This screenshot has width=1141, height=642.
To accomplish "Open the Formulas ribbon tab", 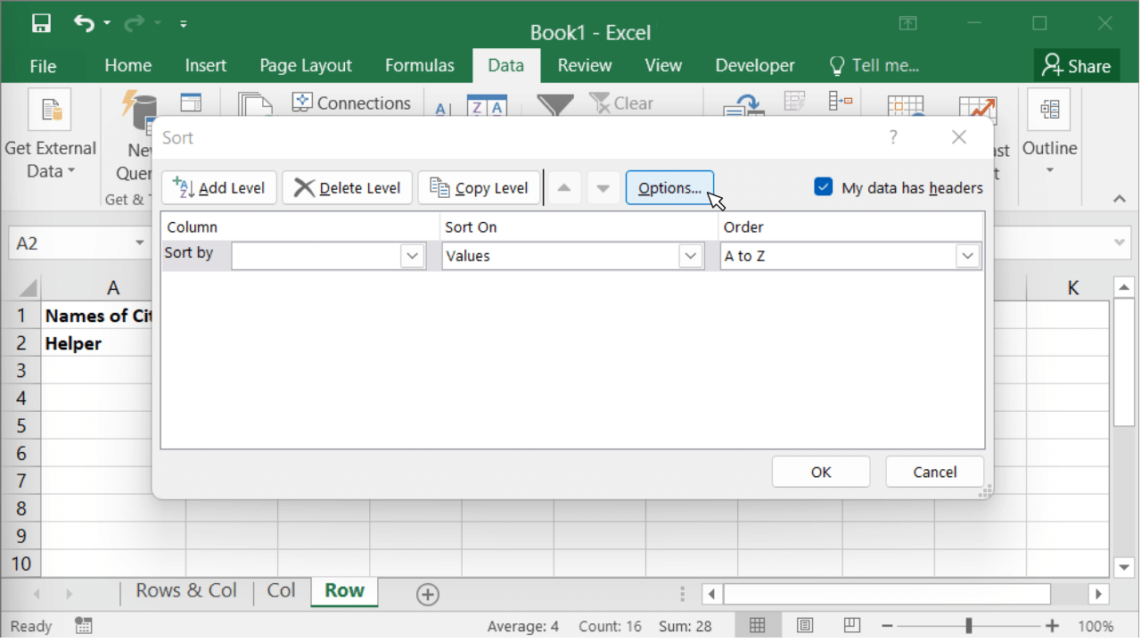I will click(420, 66).
